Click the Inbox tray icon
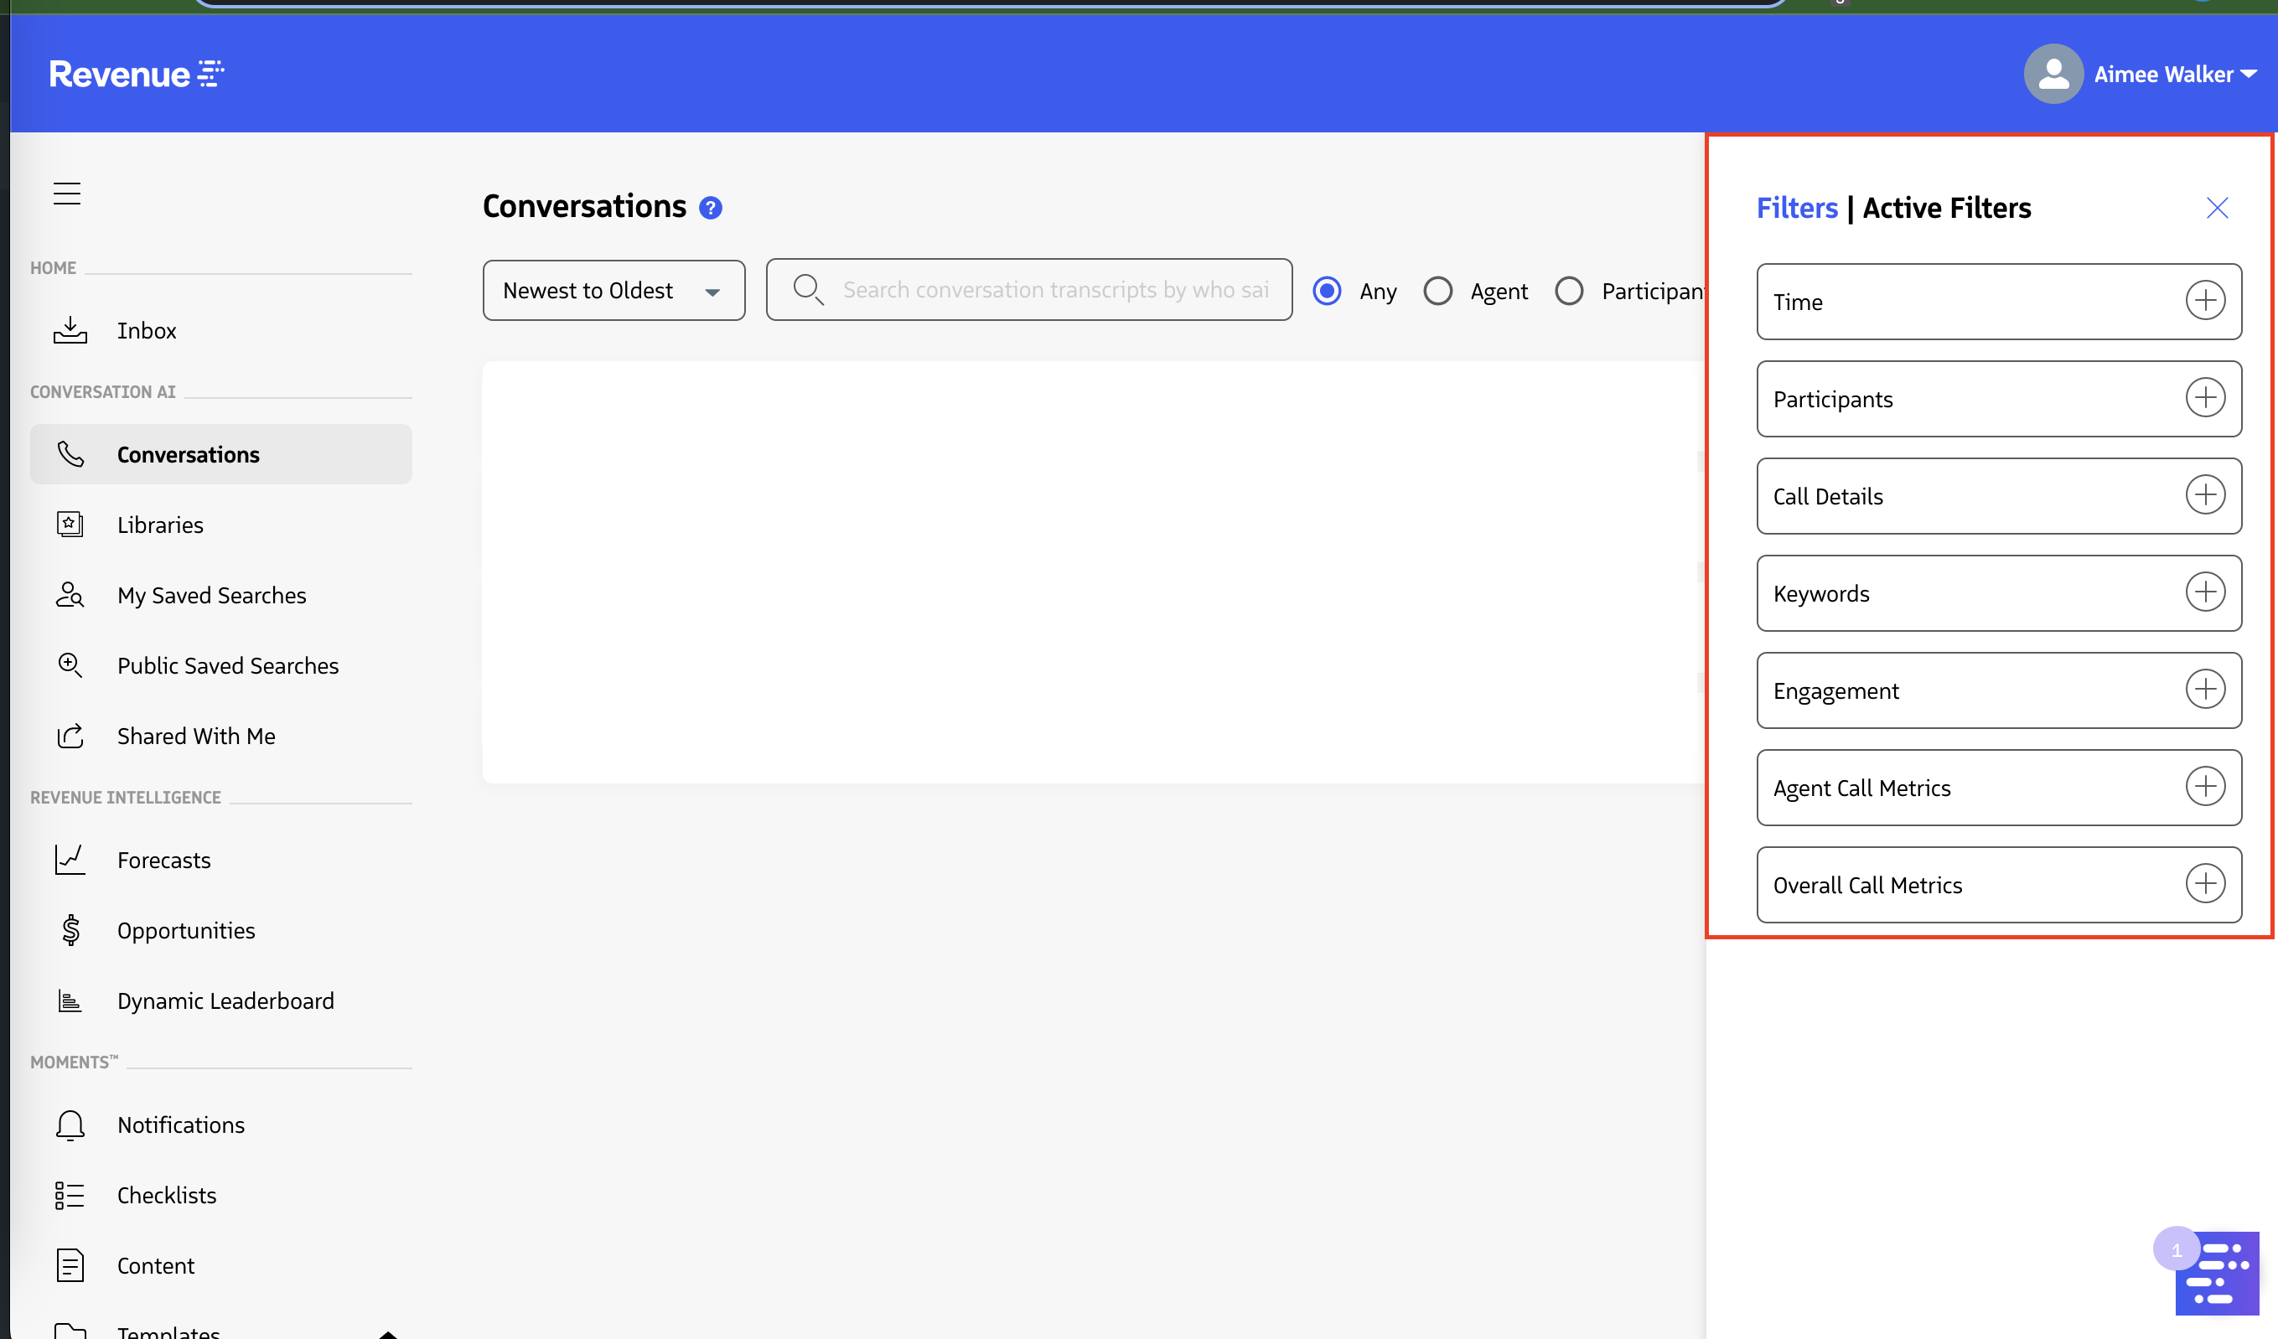This screenshot has width=2278, height=1339. tap(70, 331)
